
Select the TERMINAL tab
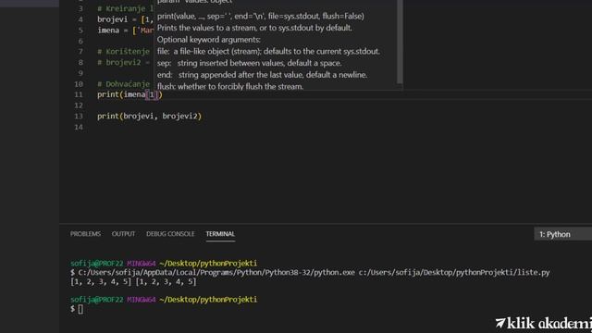[x=220, y=234]
